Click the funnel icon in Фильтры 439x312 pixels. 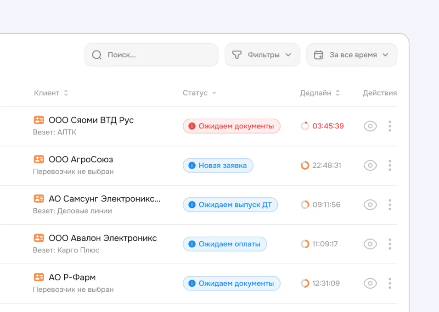(x=237, y=55)
